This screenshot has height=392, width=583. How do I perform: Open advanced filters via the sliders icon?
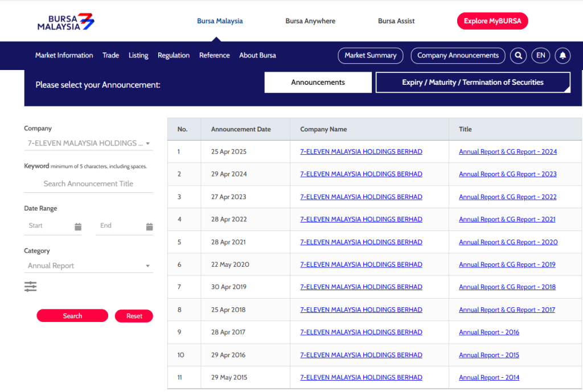tap(30, 286)
